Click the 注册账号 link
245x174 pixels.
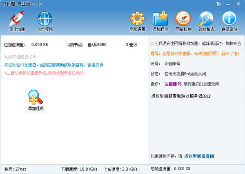[173, 84]
